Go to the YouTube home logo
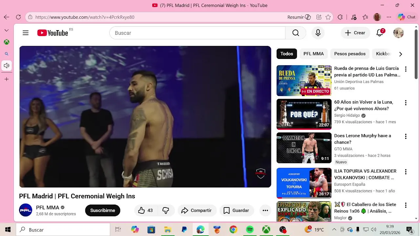The width and height of the screenshot is (420, 236). tap(52, 33)
